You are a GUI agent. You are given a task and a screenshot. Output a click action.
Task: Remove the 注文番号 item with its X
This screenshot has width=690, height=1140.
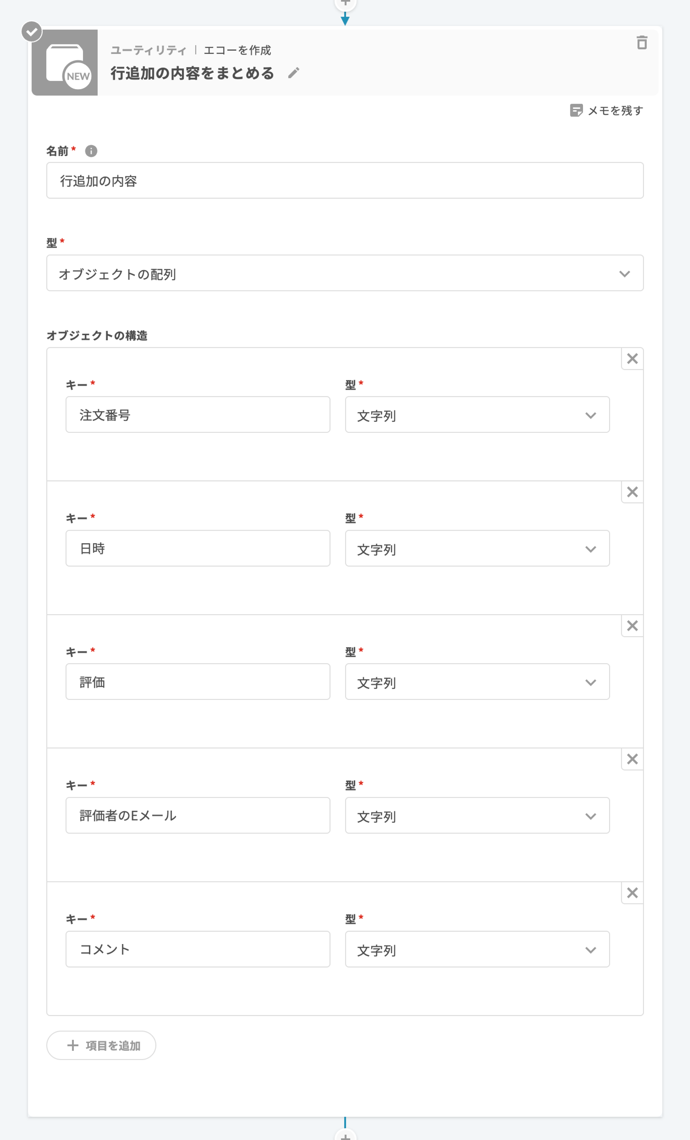[x=632, y=359]
